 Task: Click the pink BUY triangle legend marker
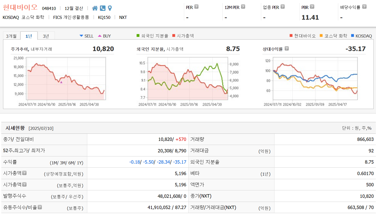tap(100, 36)
